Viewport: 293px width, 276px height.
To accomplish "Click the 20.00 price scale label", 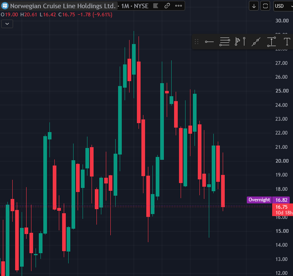I will (x=282, y=161).
